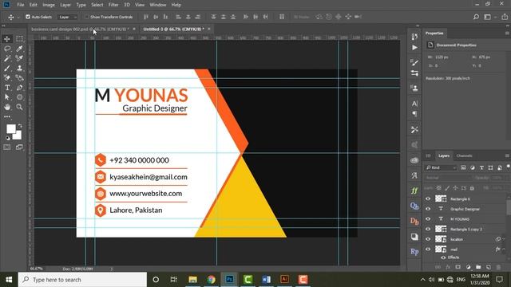Select the Horizontal Type tool
Viewport: 511px width, 287px height.
click(7, 88)
